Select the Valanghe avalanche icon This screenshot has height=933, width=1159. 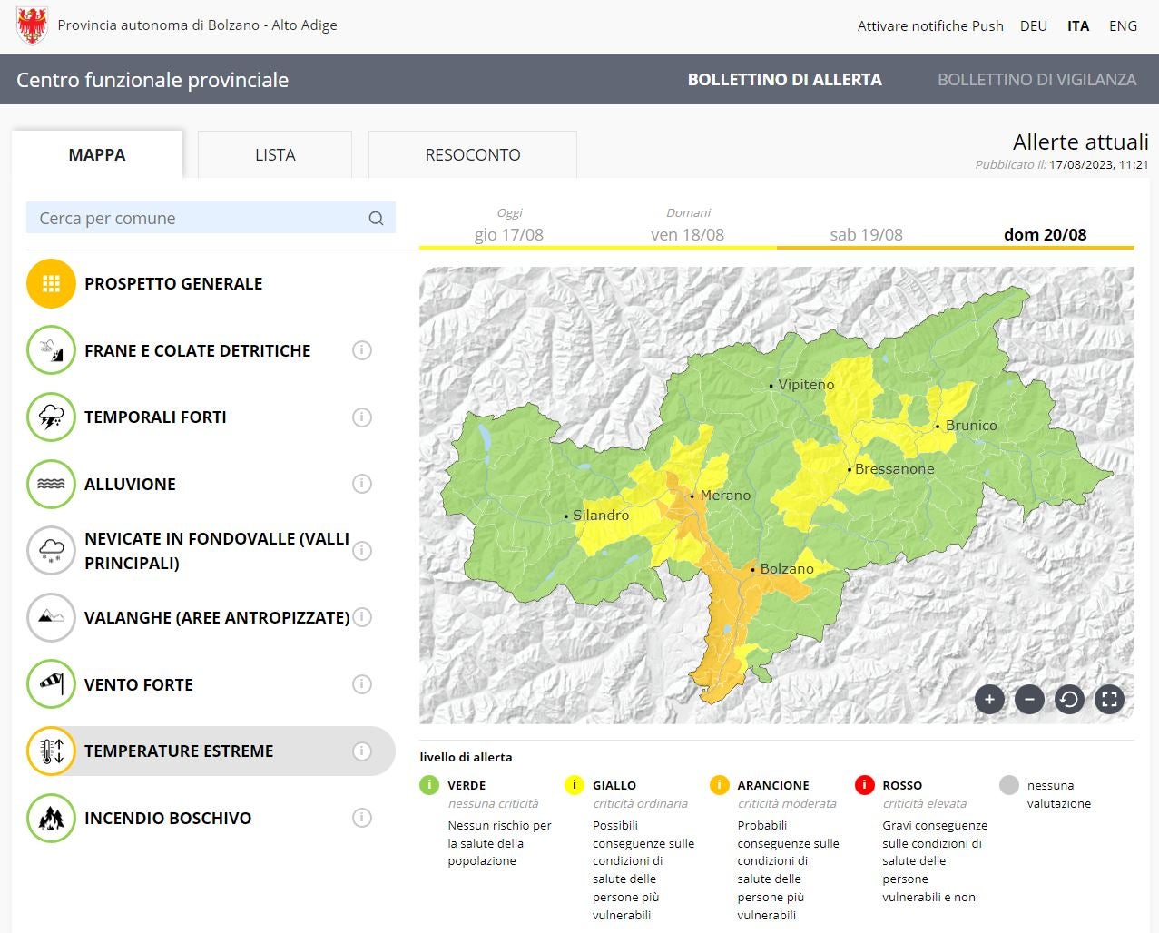tap(51, 617)
